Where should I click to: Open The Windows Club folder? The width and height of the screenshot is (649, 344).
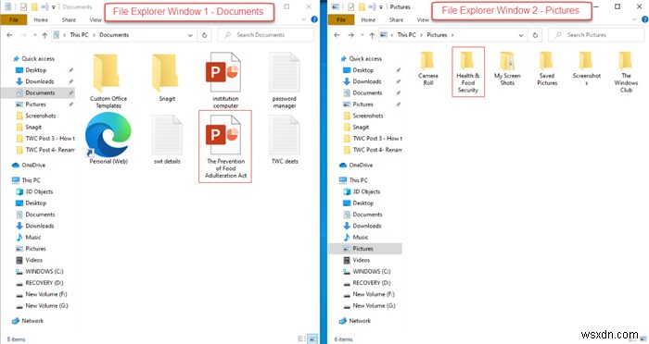626,71
